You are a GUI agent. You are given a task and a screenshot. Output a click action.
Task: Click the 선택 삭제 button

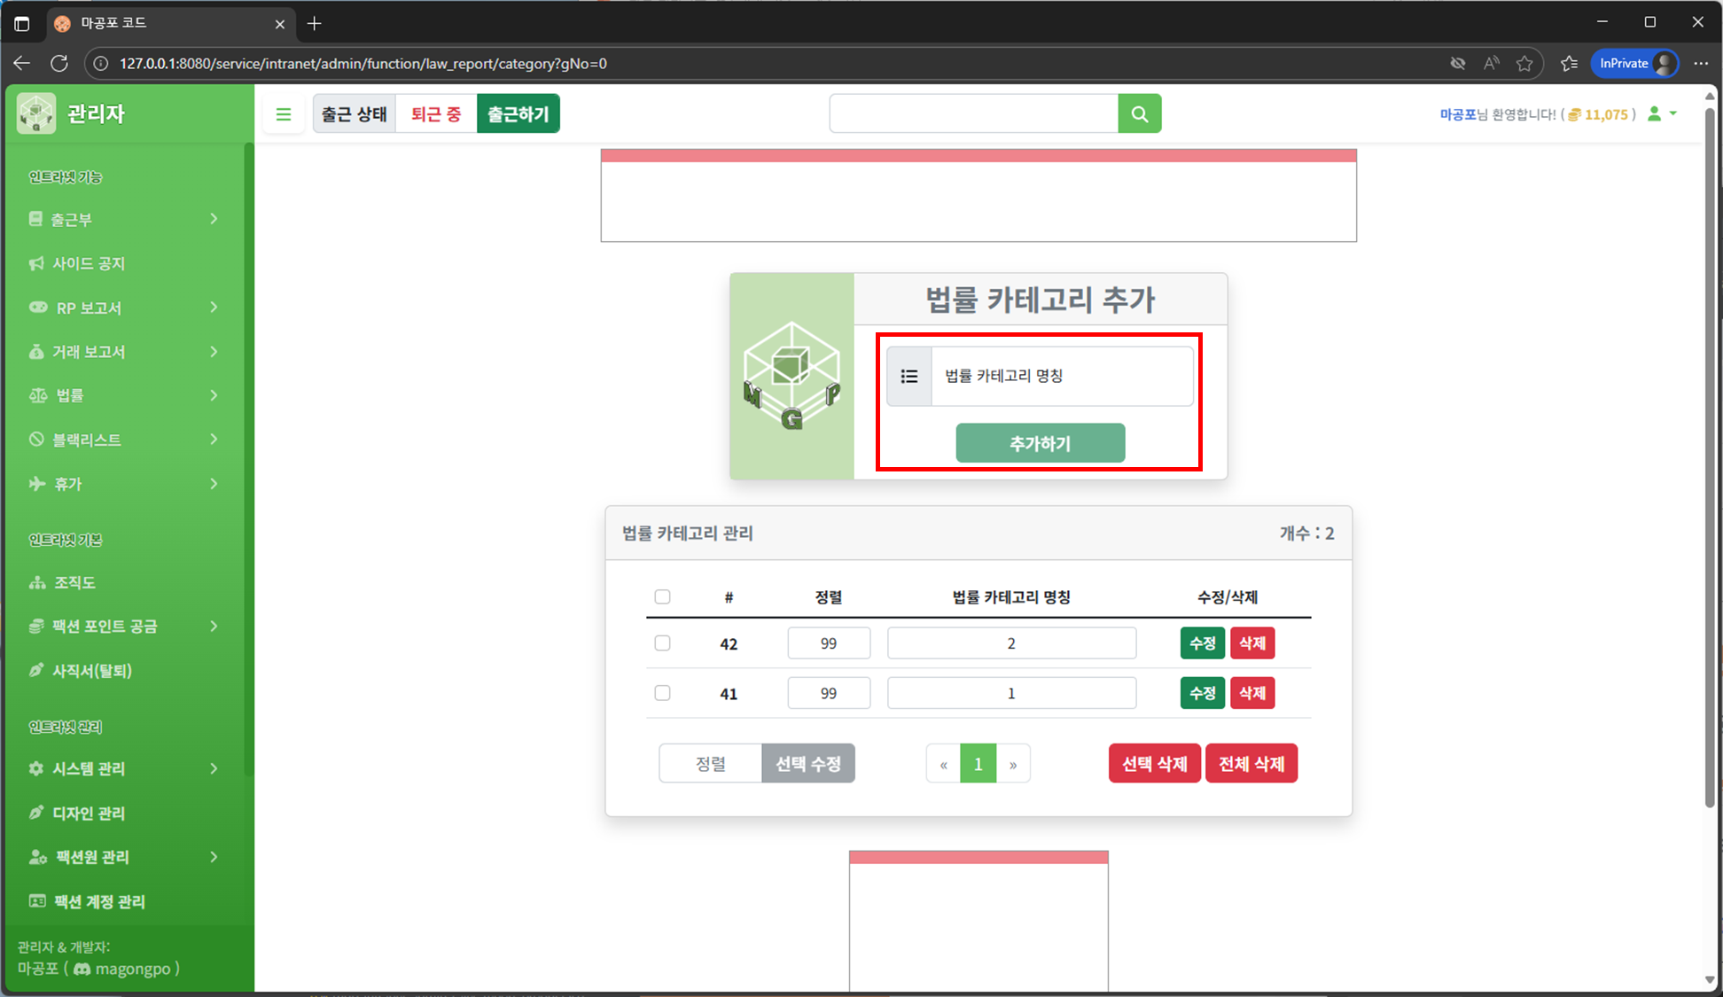point(1155,763)
